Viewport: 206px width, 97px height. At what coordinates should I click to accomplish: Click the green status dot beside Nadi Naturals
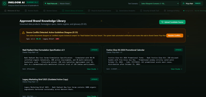click(x=45, y=4)
